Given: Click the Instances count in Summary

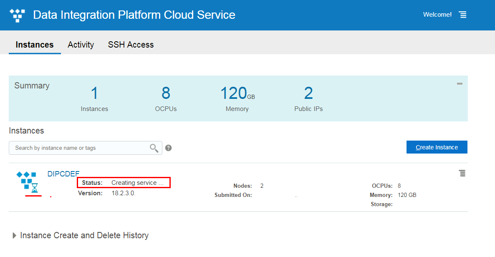Looking at the screenshot, I should click(x=94, y=93).
